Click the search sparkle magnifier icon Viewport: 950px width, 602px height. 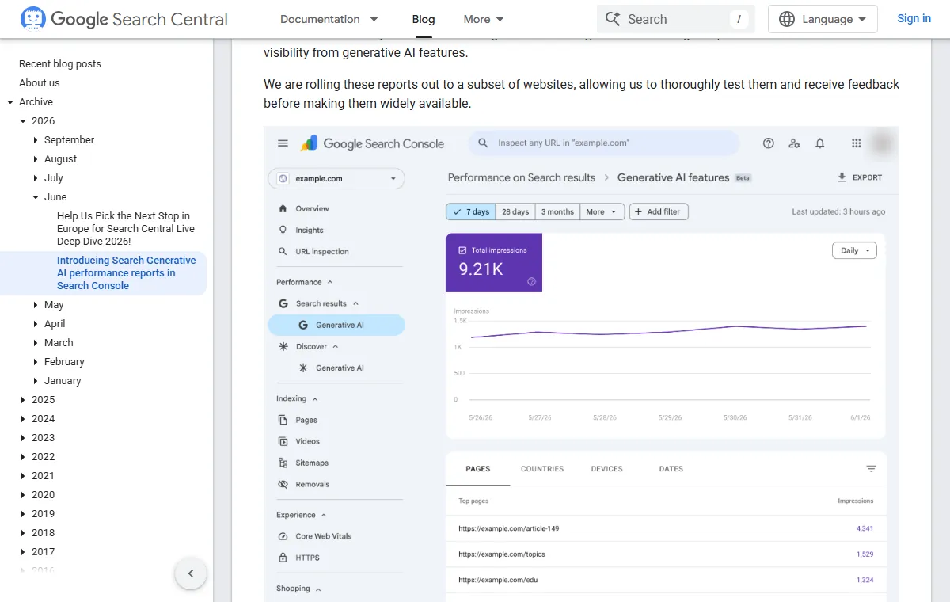tap(612, 19)
